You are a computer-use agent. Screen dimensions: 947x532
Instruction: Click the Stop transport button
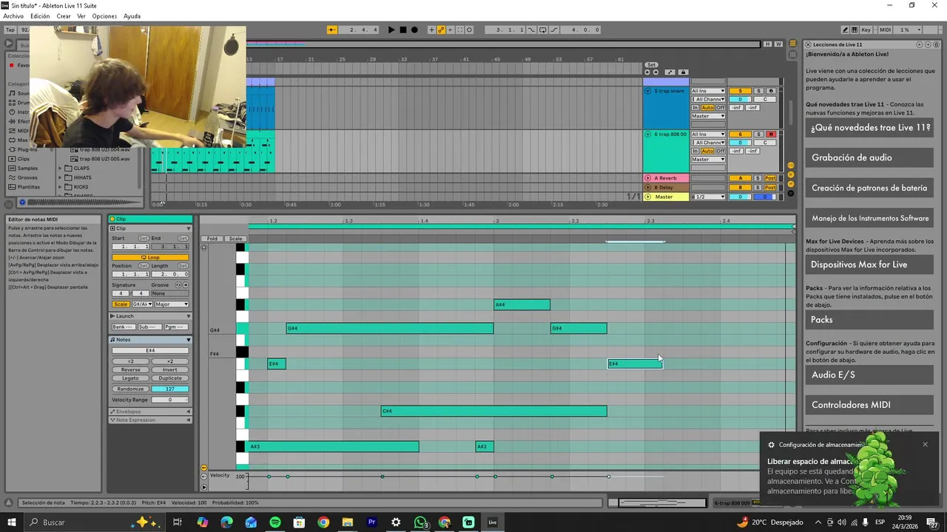(403, 30)
